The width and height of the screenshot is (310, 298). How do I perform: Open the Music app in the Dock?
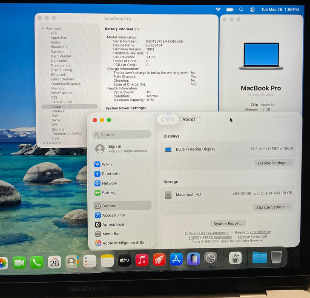pyautogui.click(x=142, y=260)
